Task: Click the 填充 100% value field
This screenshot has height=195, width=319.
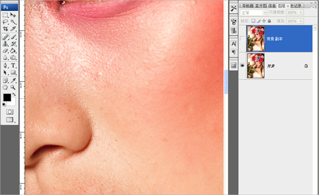Action: click(292, 21)
